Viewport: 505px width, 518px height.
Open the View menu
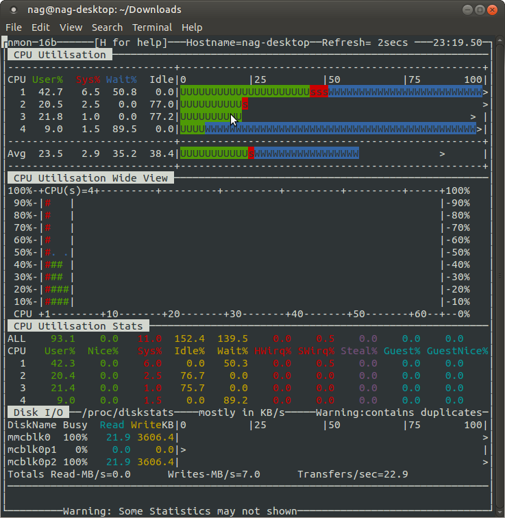(x=71, y=27)
